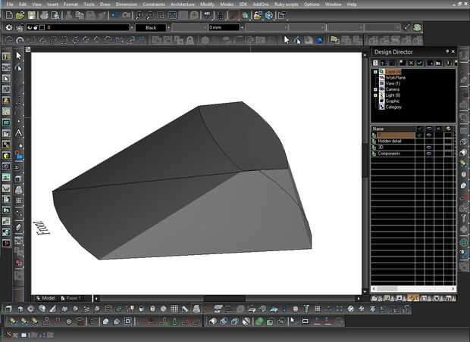Viewport: 470px width, 342px height.
Task: Open the Ruby scripts menu
Action: point(287,5)
